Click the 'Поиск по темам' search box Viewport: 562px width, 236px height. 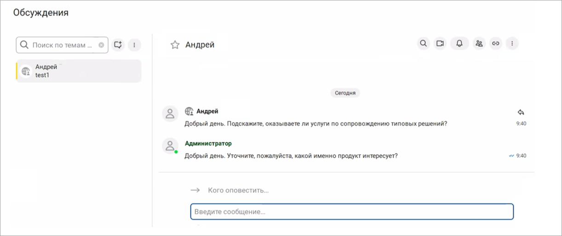point(62,45)
